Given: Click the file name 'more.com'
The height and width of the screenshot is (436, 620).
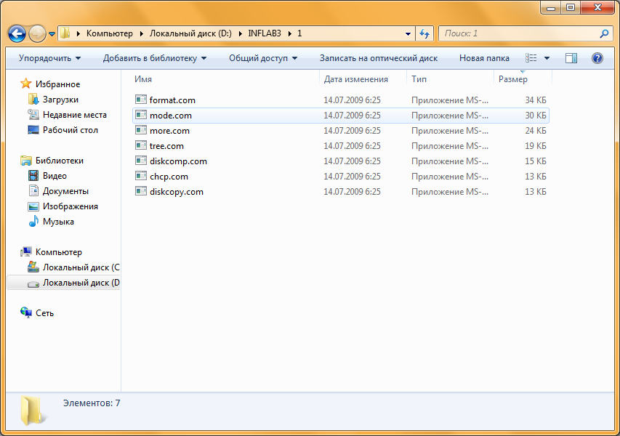Looking at the screenshot, I should tap(169, 131).
